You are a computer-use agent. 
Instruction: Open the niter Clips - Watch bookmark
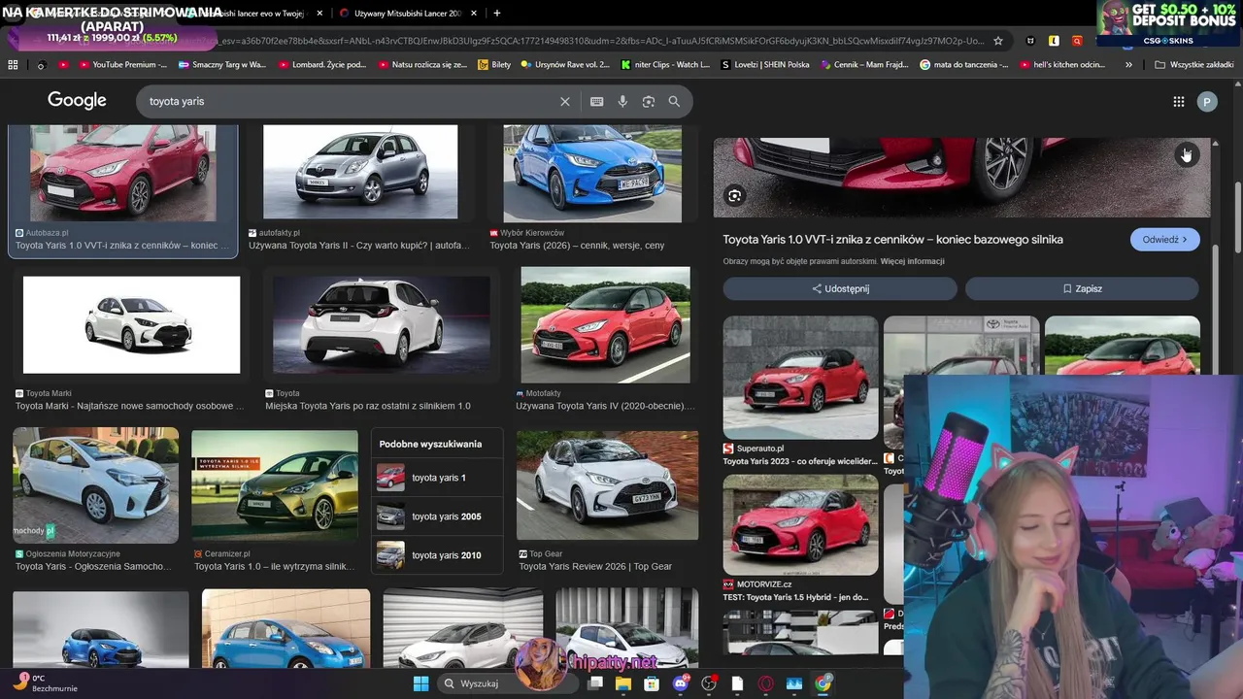pos(664,65)
